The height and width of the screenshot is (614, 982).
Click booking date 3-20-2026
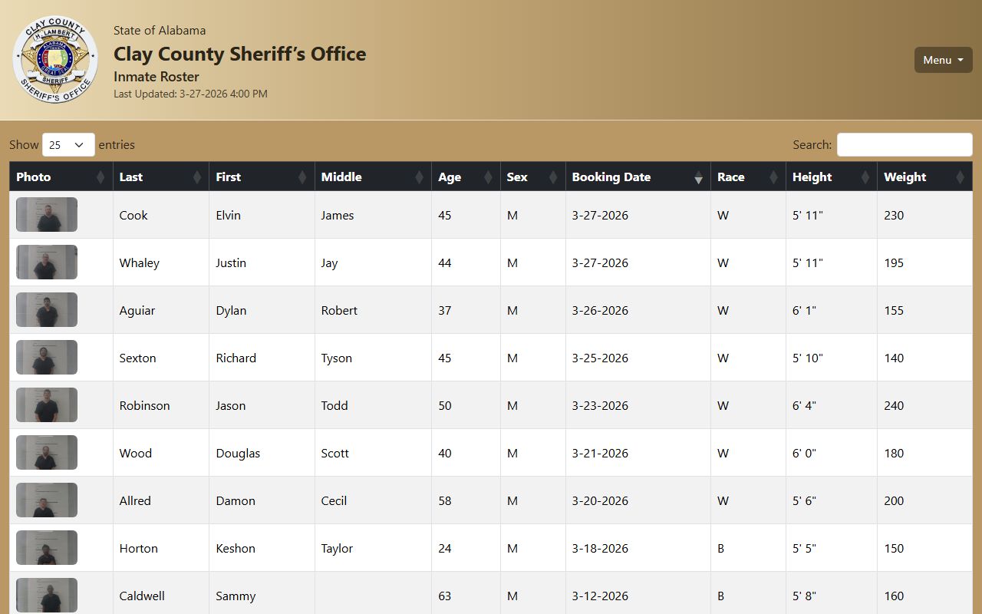600,501
